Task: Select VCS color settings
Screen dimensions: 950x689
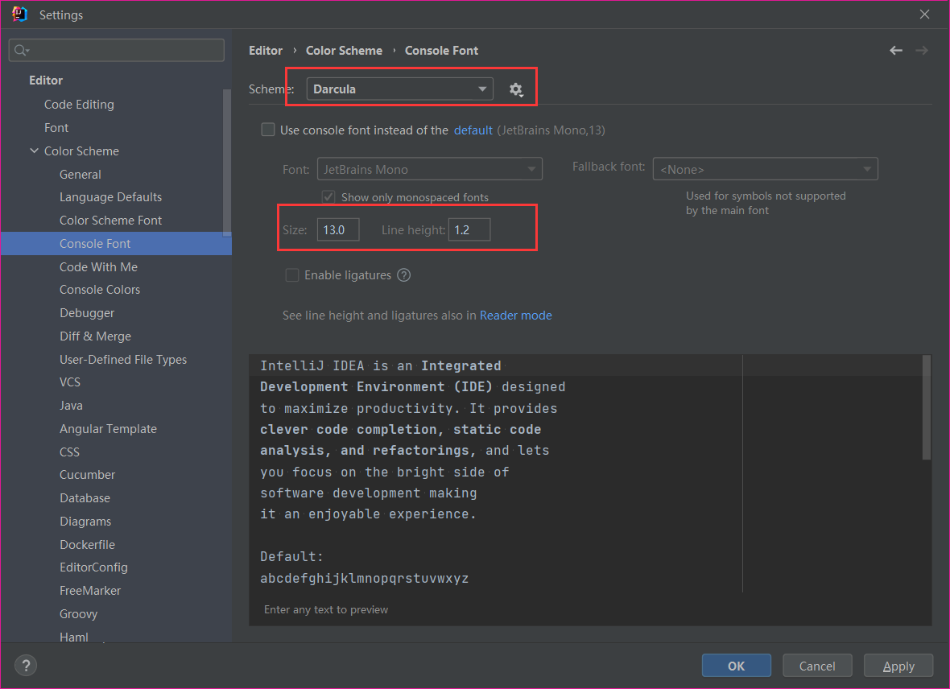Action: pyautogui.click(x=70, y=382)
